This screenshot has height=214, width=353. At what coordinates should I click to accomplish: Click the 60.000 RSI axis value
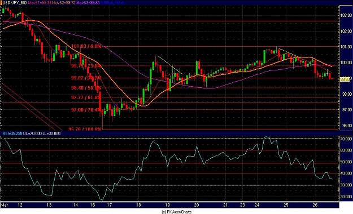point(346,150)
